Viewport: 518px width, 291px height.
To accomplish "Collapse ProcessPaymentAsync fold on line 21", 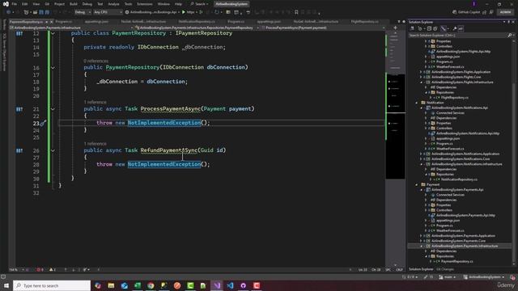I will [x=53, y=109].
